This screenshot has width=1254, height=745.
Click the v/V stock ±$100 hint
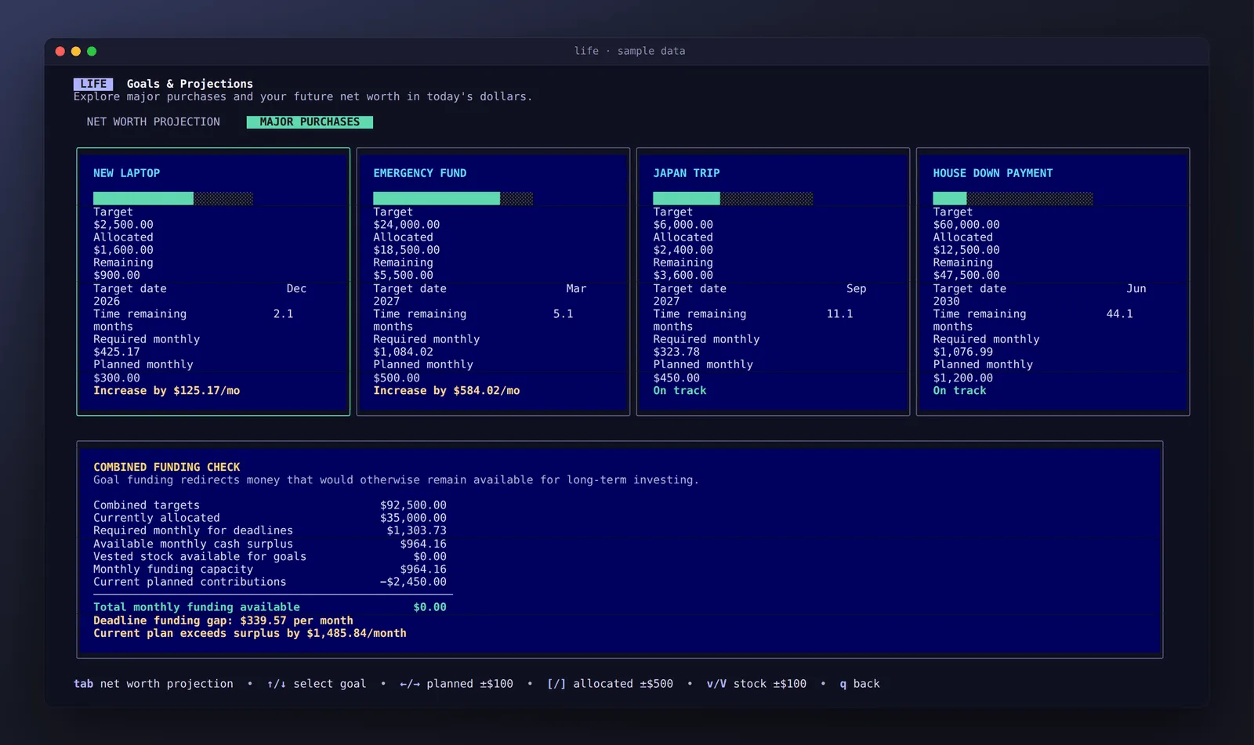756,684
